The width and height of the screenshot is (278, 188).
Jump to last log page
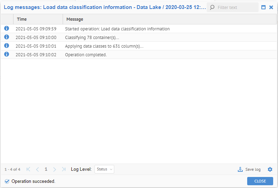pyautogui.click(x=64, y=169)
